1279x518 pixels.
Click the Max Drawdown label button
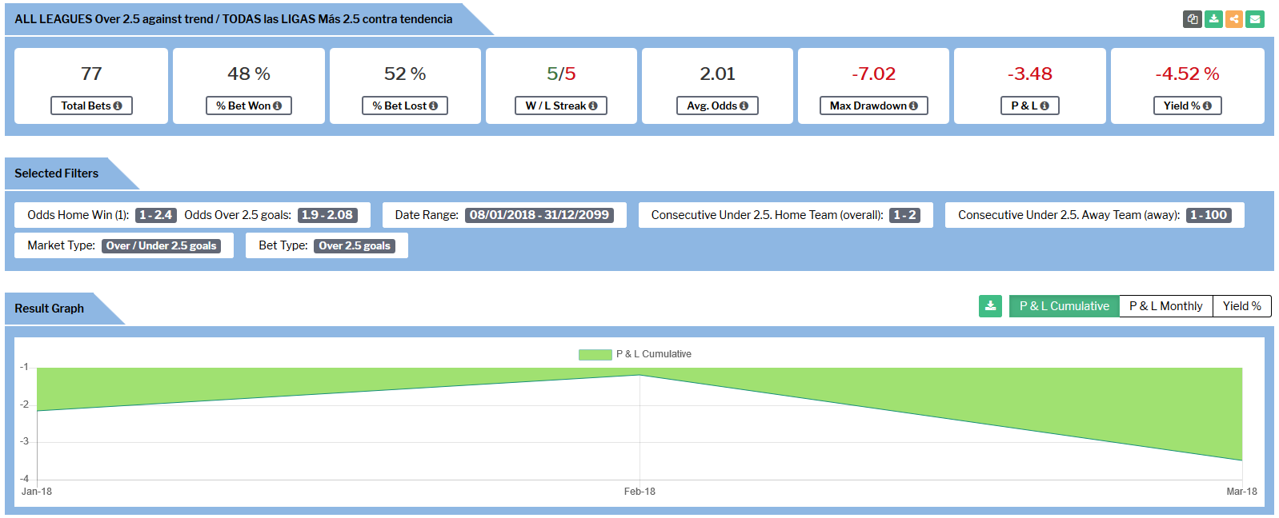[874, 106]
